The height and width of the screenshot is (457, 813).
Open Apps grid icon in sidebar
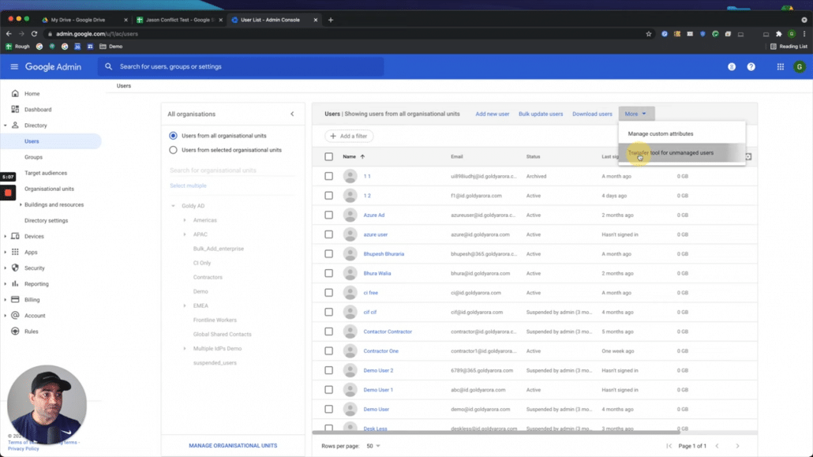tap(15, 252)
